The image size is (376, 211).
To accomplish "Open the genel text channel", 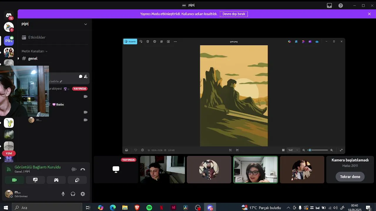I will pos(33,59).
